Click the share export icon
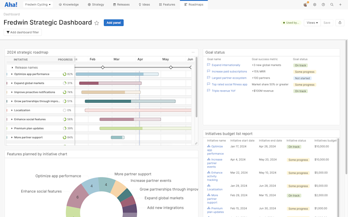Viewport: 348px width, 217px height. pos(340,23)
